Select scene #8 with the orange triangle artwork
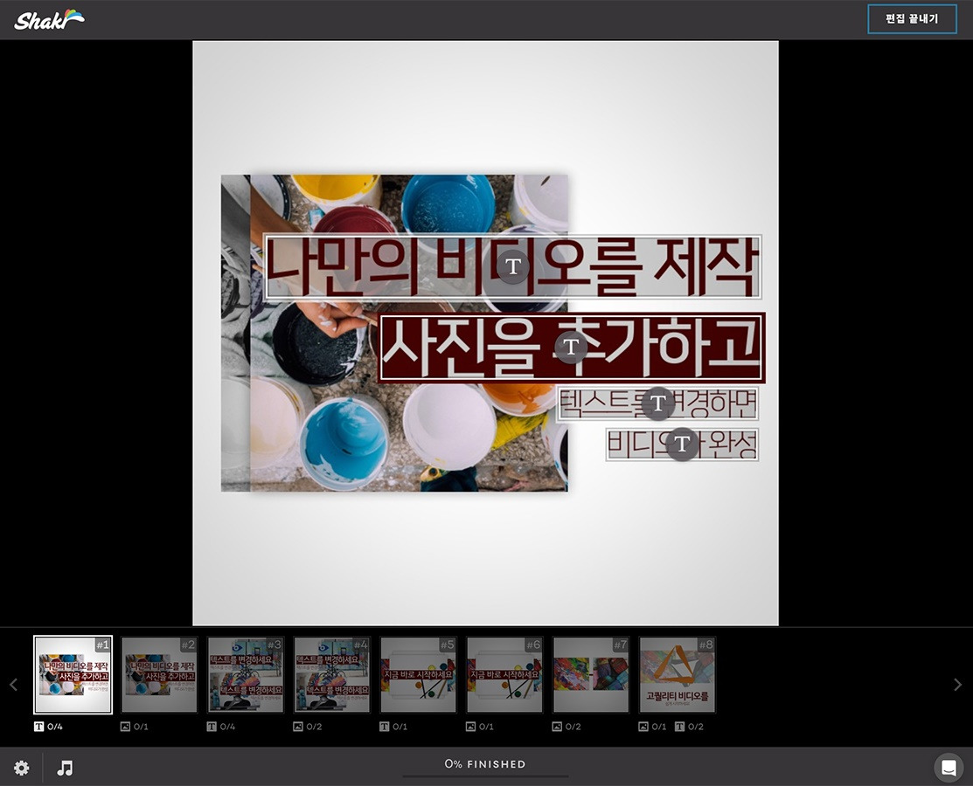 (x=678, y=674)
